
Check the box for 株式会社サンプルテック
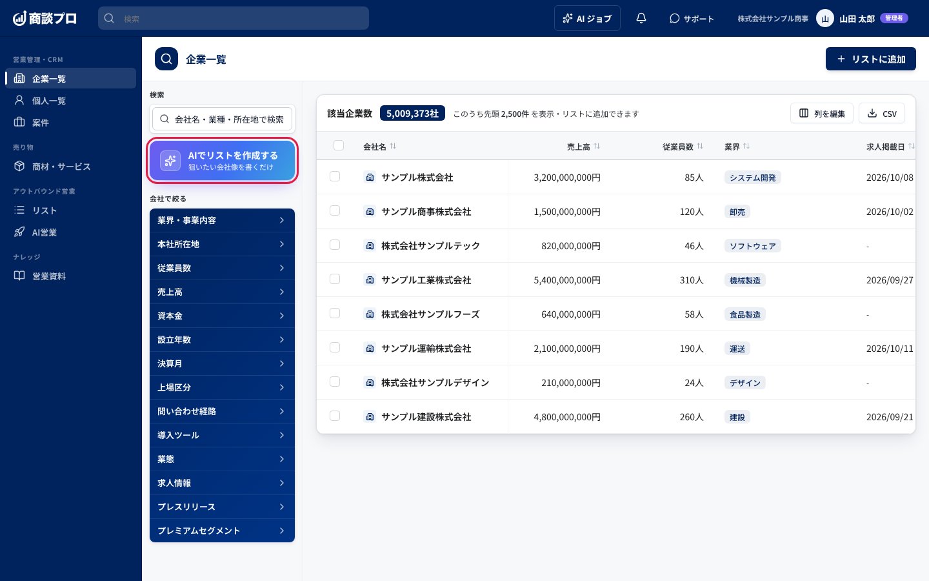click(x=335, y=245)
